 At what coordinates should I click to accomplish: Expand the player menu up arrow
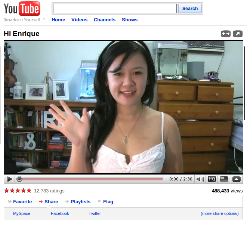point(237,179)
